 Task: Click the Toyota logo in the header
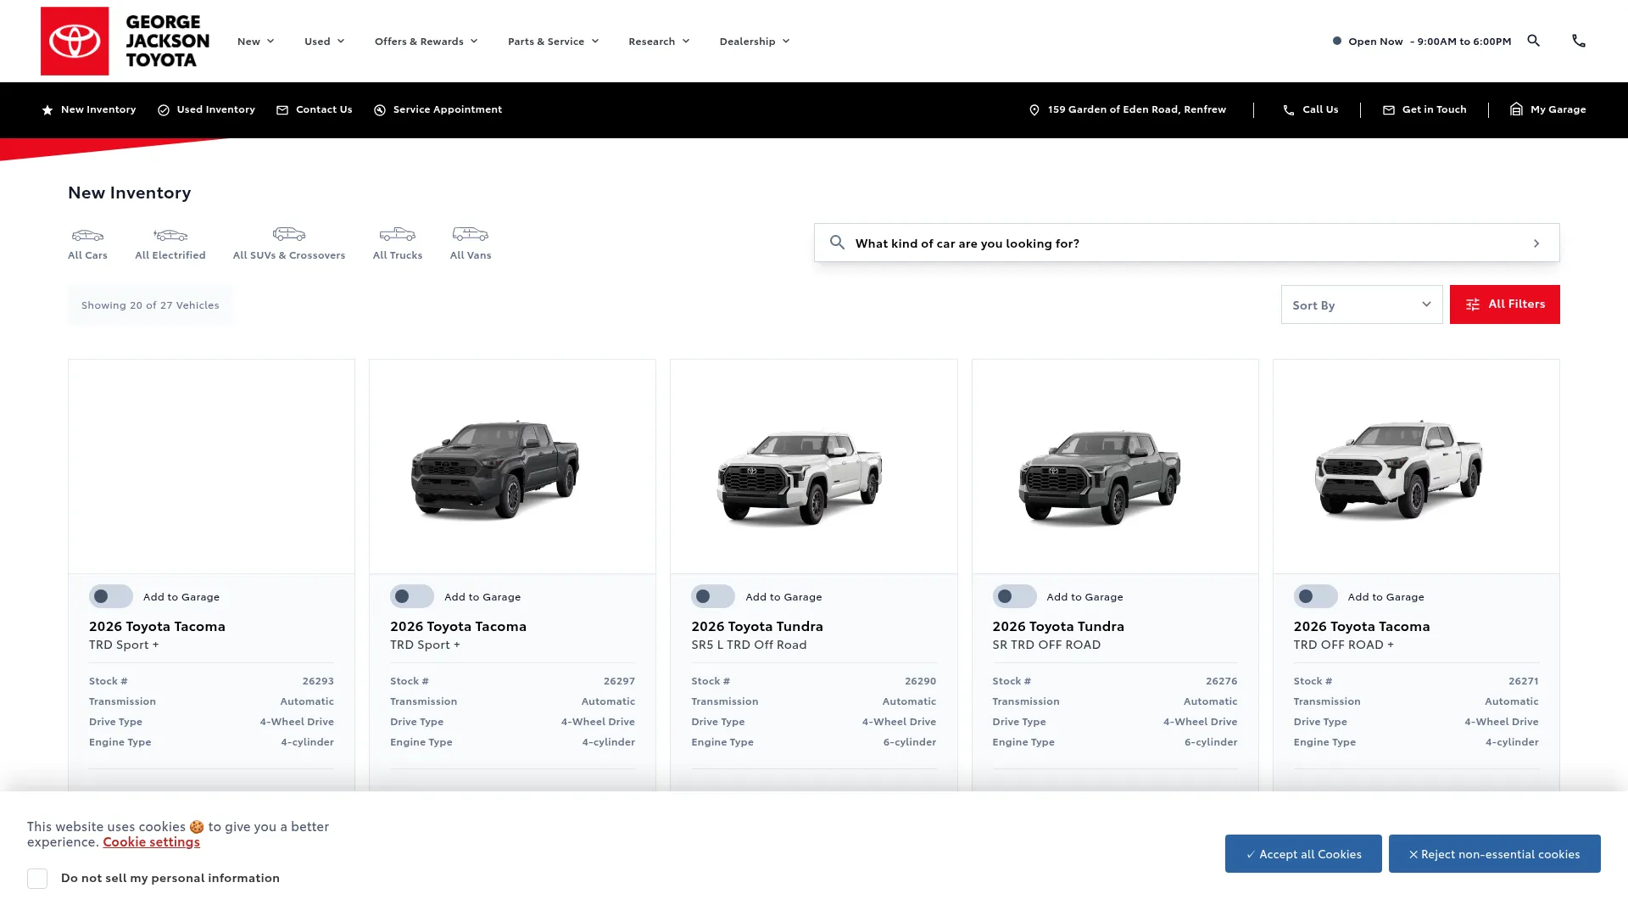[x=75, y=41]
